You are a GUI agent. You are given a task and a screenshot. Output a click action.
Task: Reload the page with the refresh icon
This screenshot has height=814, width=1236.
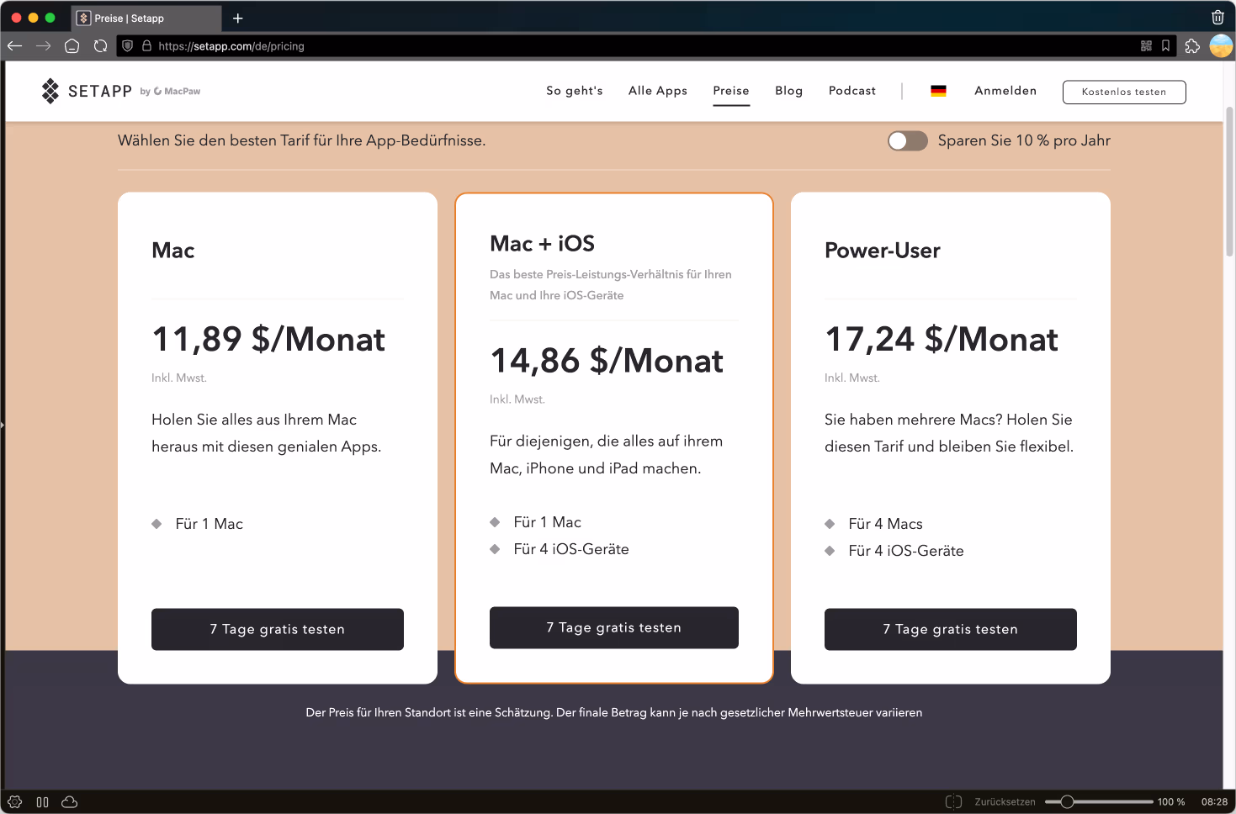coord(101,46)
